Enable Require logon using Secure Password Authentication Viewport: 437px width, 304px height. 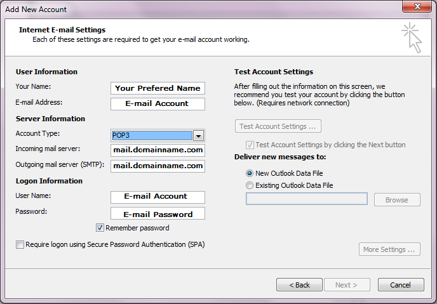pos(20,244)
